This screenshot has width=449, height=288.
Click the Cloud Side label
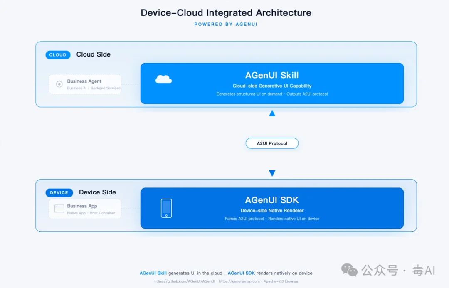(x=94, y=54)
